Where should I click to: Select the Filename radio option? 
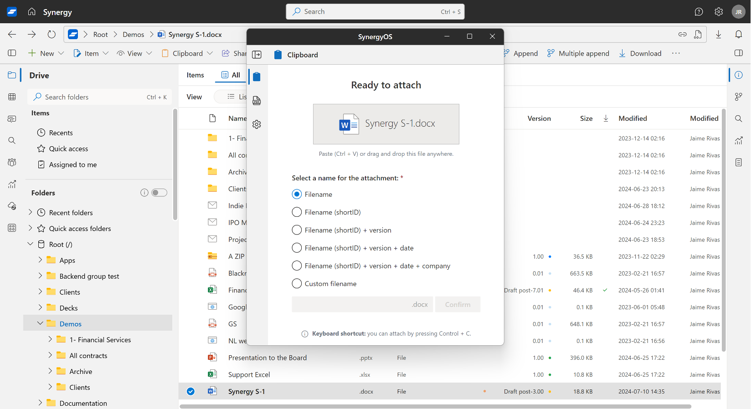(x=297, y=194)
